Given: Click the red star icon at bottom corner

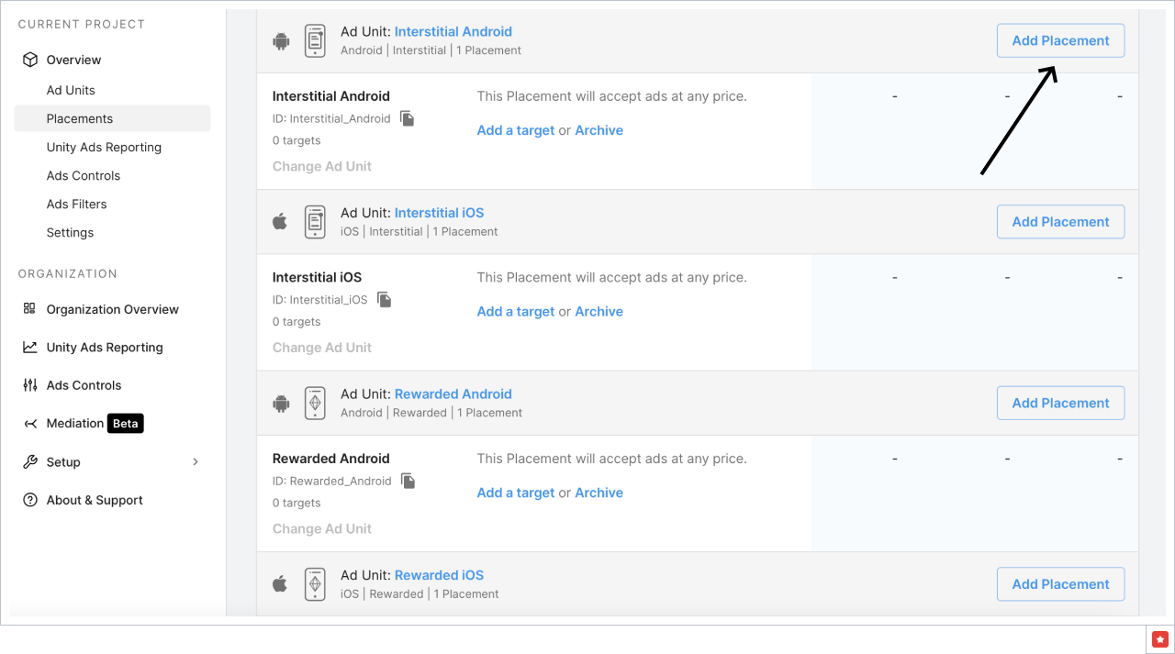Looking at the screenshot, I should (x=1160, y=639).
